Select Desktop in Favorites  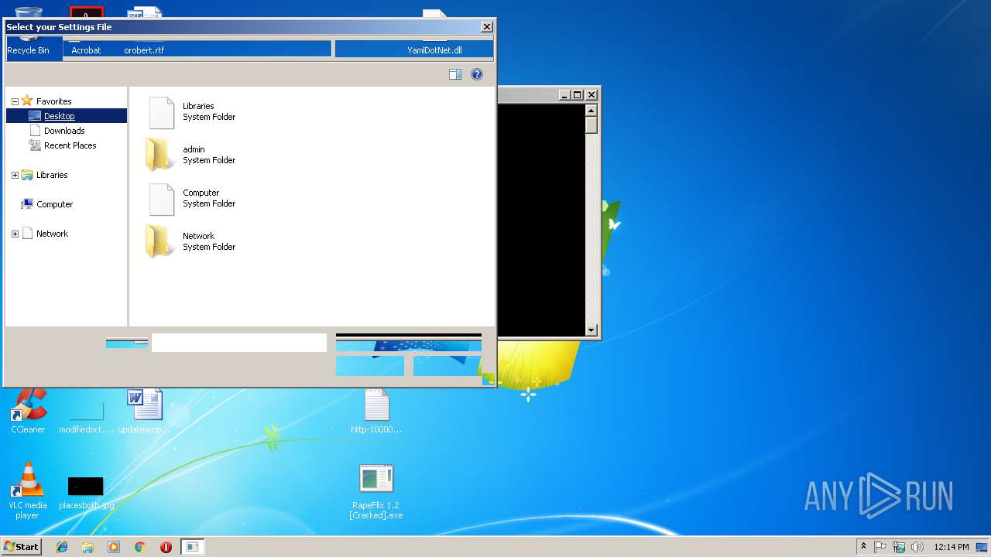(x=60, y=116)
